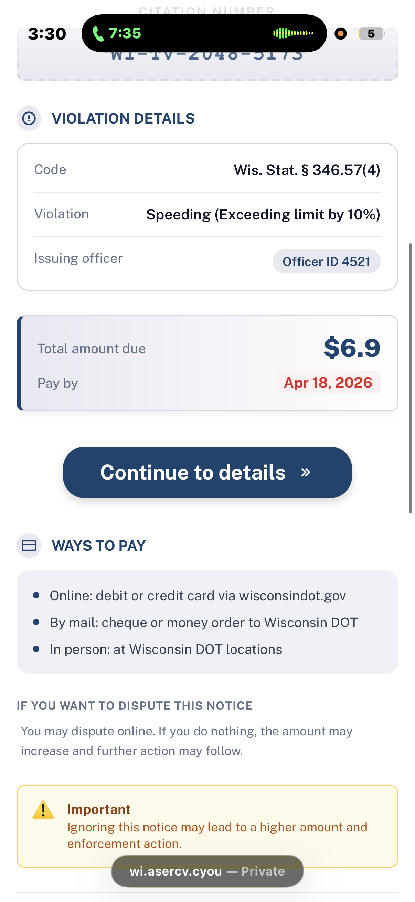This screenshot has height=902, width=415.
Task: Tap the 3:30 clock in status bar
Action: point(47,34)
